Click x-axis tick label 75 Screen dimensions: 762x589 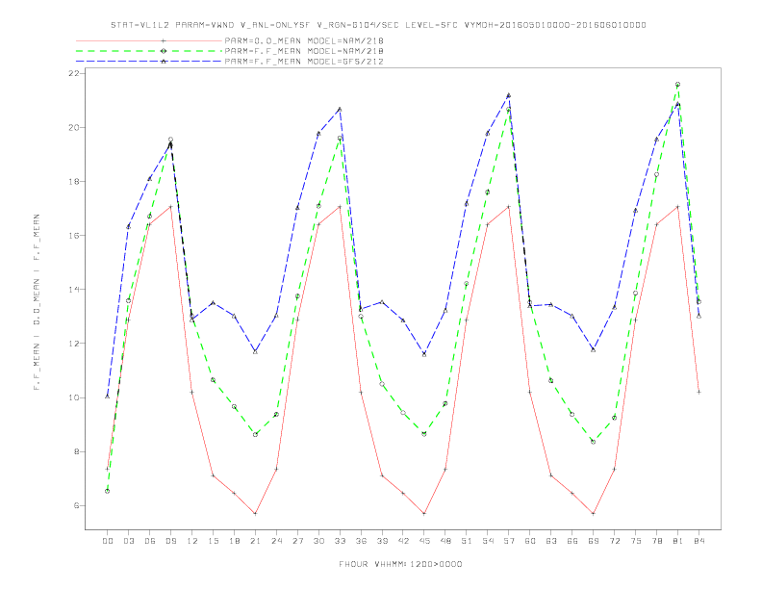tap(636, 541)
